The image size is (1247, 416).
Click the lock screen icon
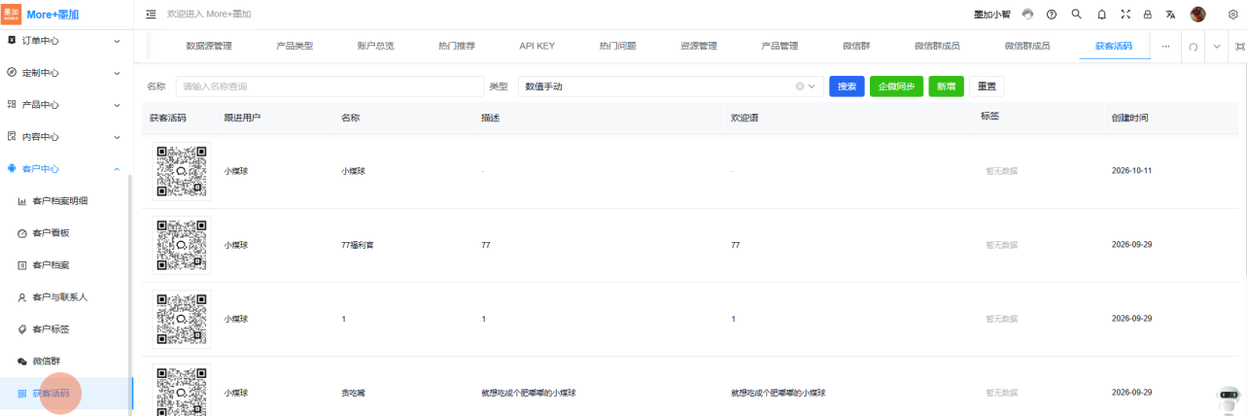tap(1147, 15)
